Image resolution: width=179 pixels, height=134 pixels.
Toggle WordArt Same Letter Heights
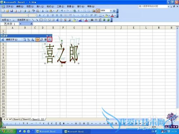point(38,40)
